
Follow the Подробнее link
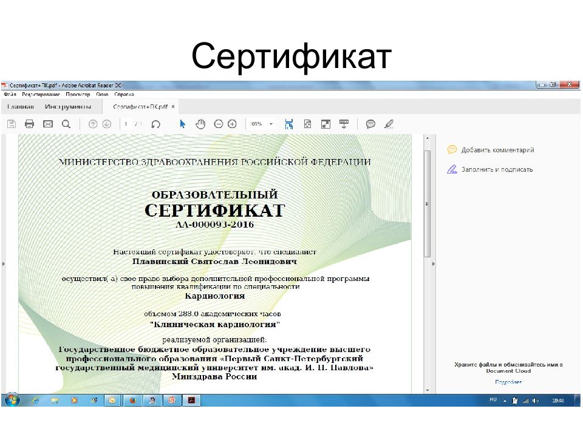click(508, 382)
